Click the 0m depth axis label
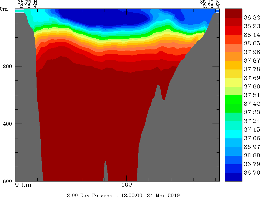 [4, 9]
